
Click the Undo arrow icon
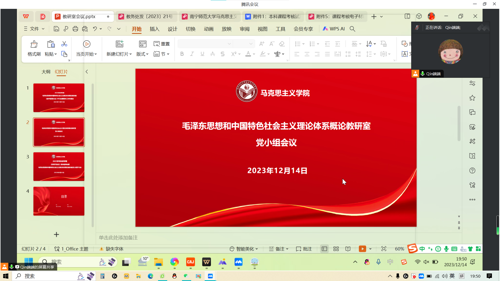tap(95, 29)
